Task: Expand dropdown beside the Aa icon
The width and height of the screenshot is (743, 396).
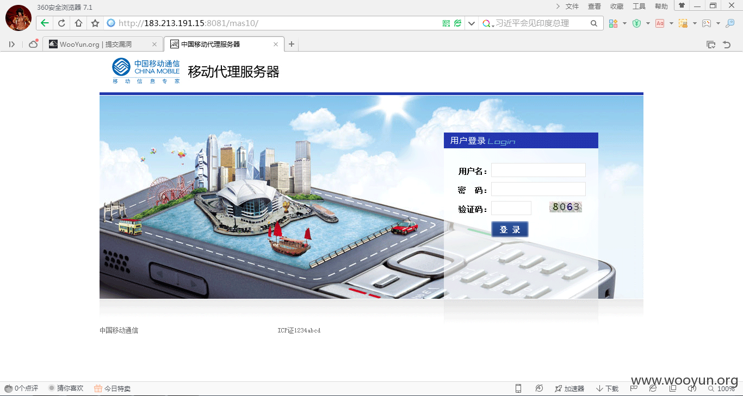Action: click(x=671, y=23)
